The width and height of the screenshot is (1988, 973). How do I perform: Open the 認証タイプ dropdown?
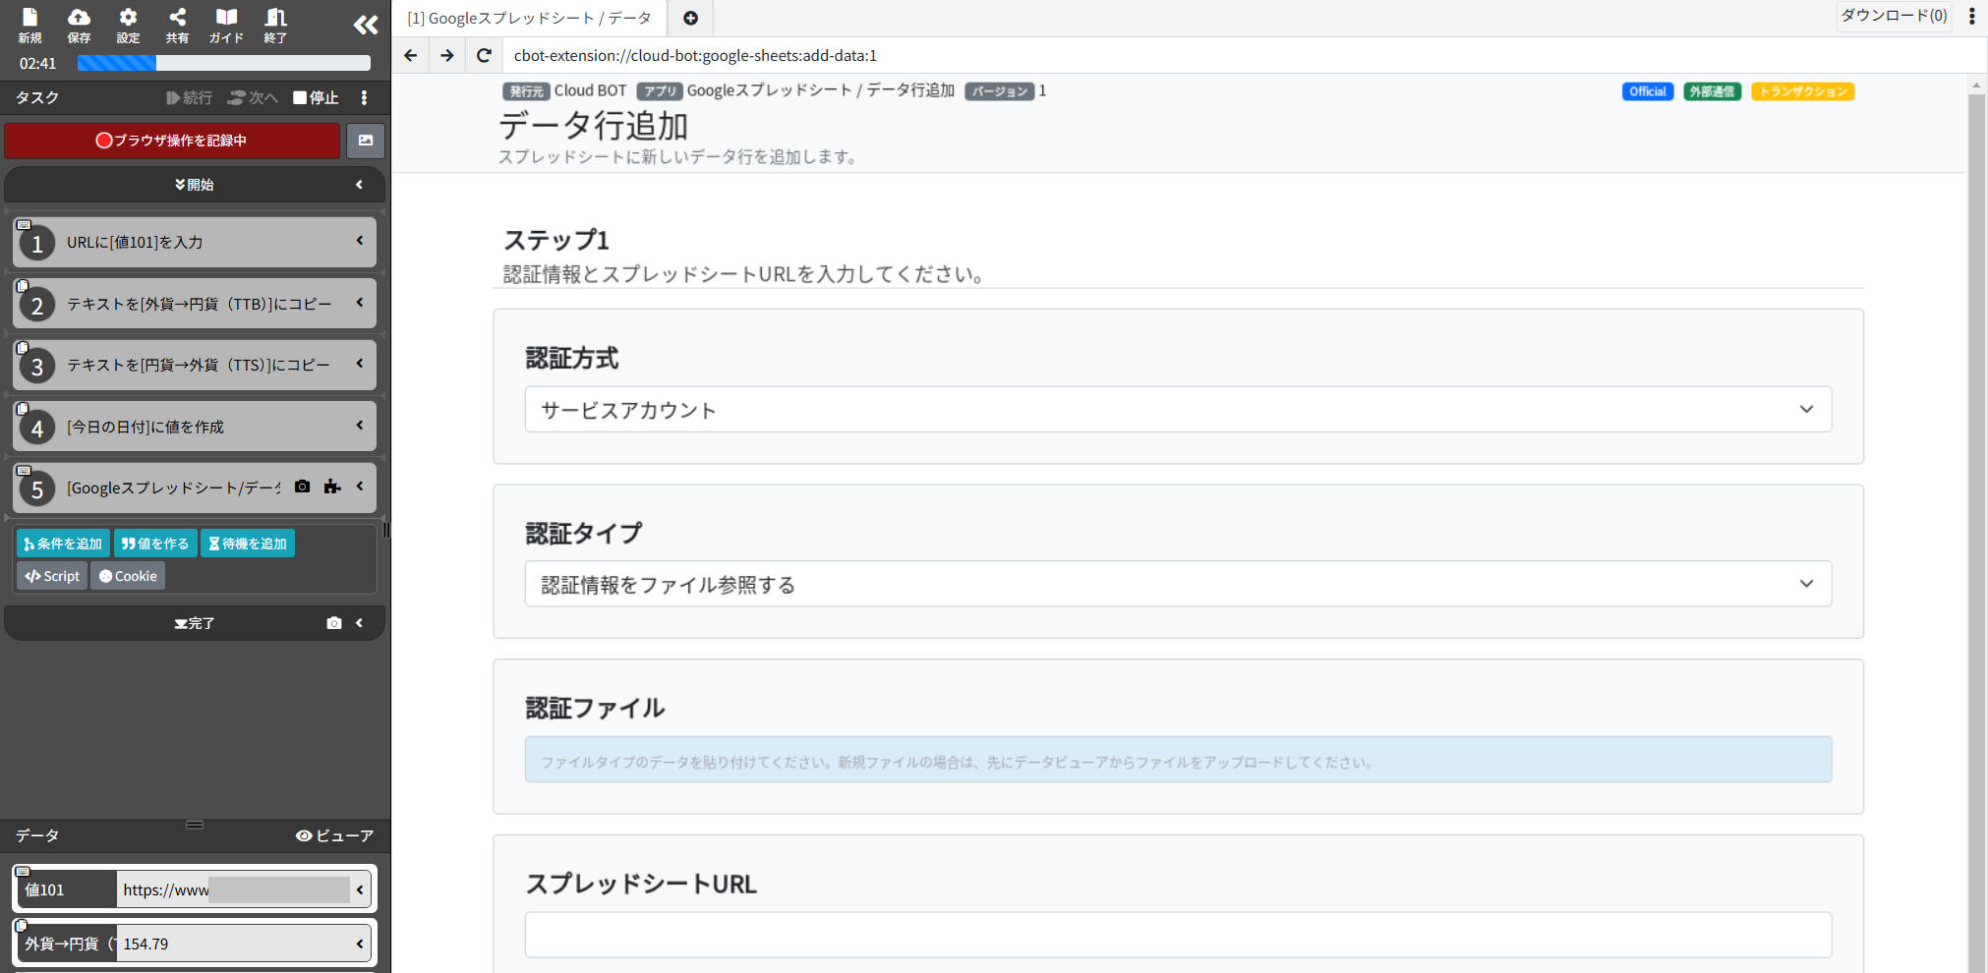point(1177,583)
